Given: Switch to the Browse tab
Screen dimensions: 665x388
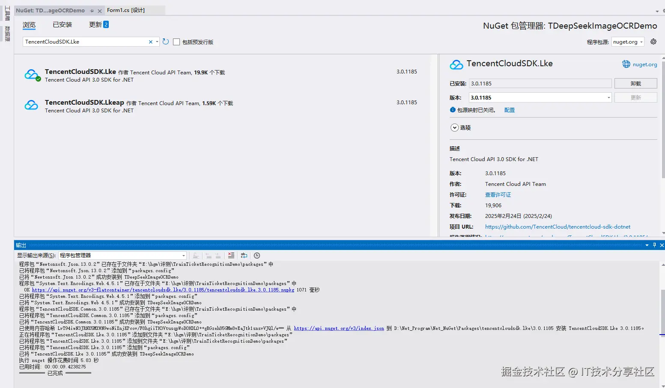Looking at the screenshot, I should click(29, 25).
